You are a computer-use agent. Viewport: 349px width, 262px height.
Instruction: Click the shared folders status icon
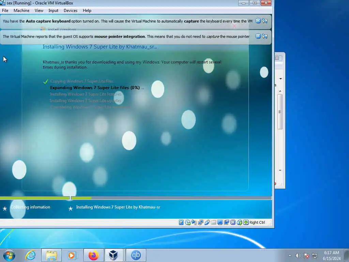pos(213,222)
